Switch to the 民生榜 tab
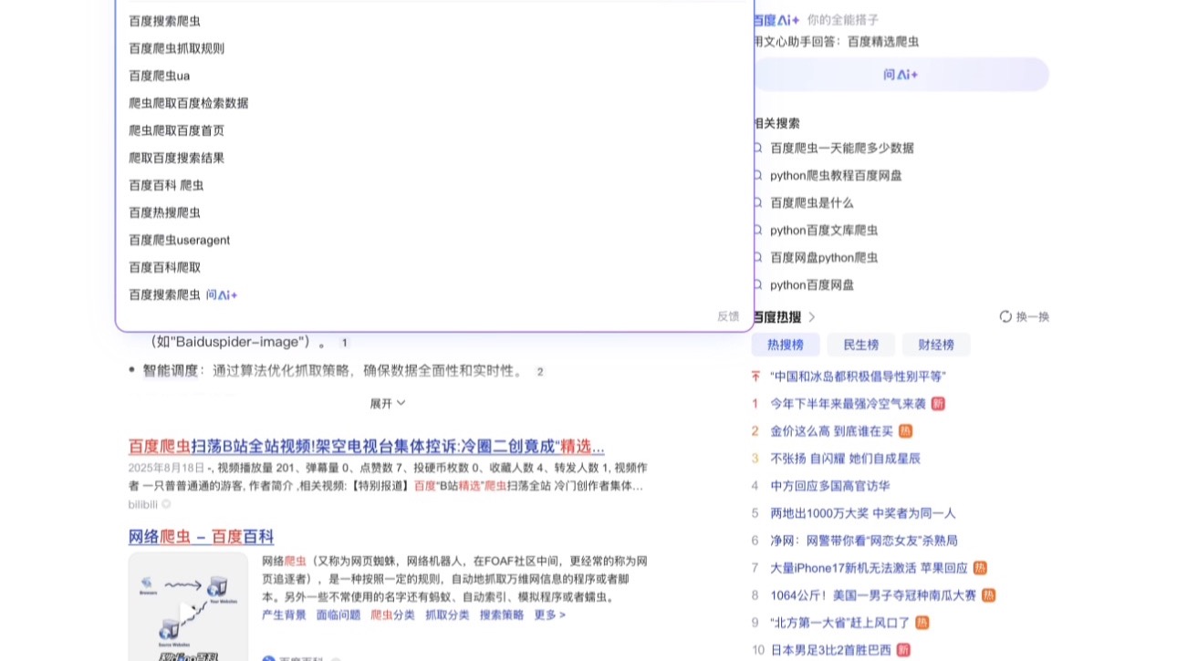The height and width of the screenshot is (661, 1177). (x=860, y=345)
